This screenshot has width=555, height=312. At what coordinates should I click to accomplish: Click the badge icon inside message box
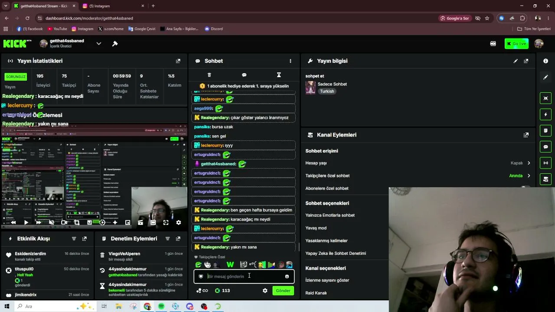pyautogui.click(x=201, y=276)
